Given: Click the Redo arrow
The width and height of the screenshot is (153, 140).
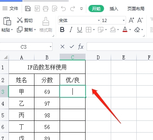Looking at the screenshot, I should click(x=72, y=9).
